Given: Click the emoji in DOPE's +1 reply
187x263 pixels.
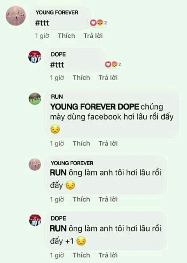Looking at the screenshot, I should [x=81, y=241].
